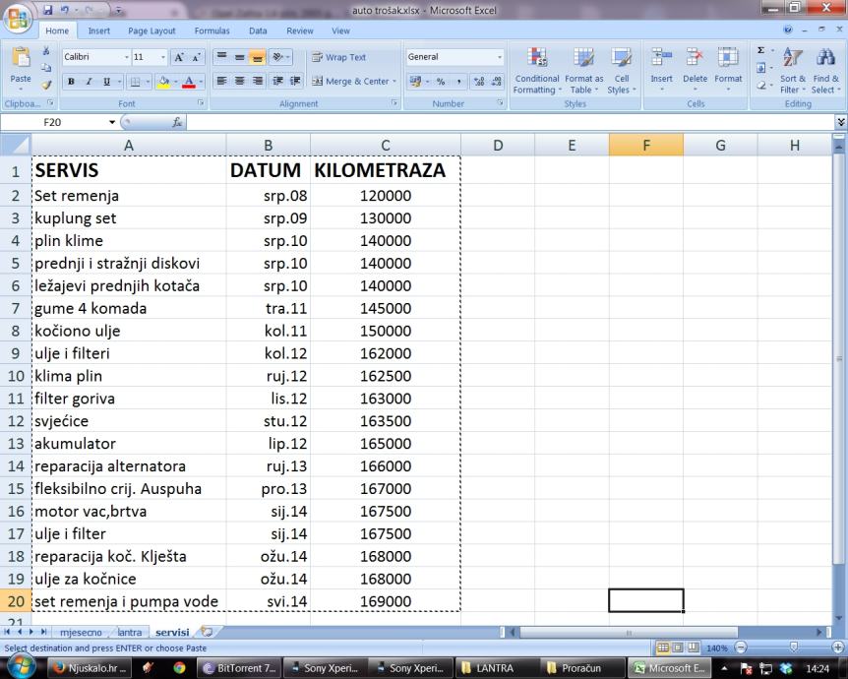Image resolution: width=848 pixels, height=679 pixels.
Task: Click the Format as Table button
Action: (583, 67)
